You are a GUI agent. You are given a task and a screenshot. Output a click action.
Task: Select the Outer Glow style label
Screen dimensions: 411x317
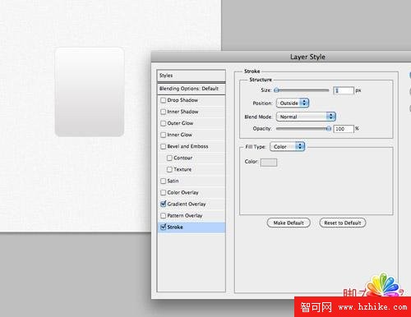coord(180,123)
